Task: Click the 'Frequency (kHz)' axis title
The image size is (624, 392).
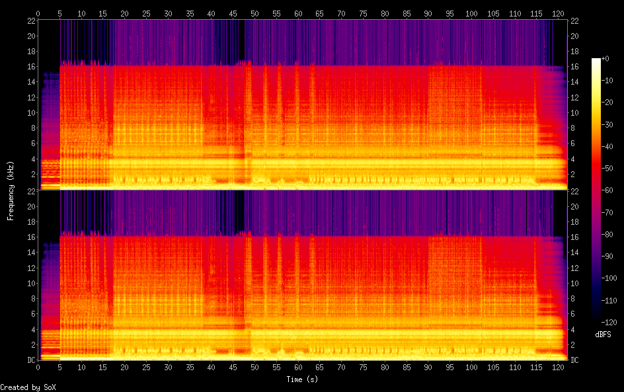Action: pos(11,190)
